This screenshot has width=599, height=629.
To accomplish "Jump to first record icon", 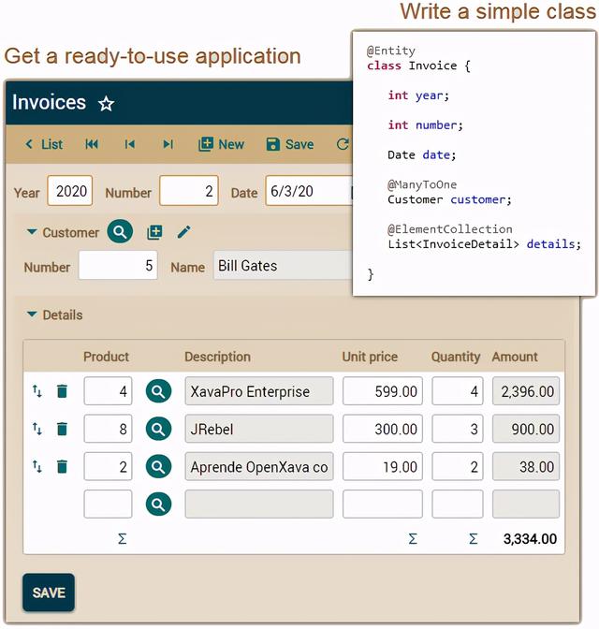I will tap(92, 144).
